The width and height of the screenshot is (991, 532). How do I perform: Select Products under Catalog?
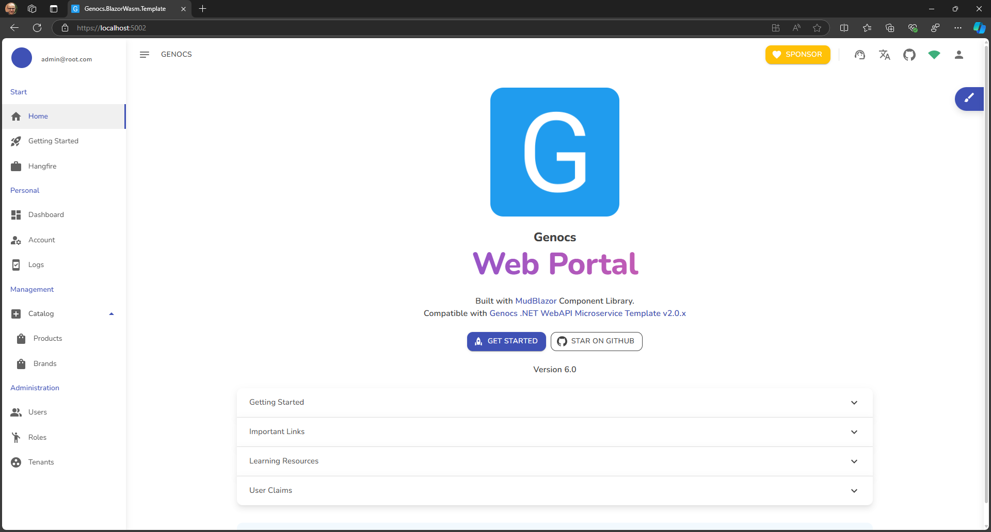[47, 338]
